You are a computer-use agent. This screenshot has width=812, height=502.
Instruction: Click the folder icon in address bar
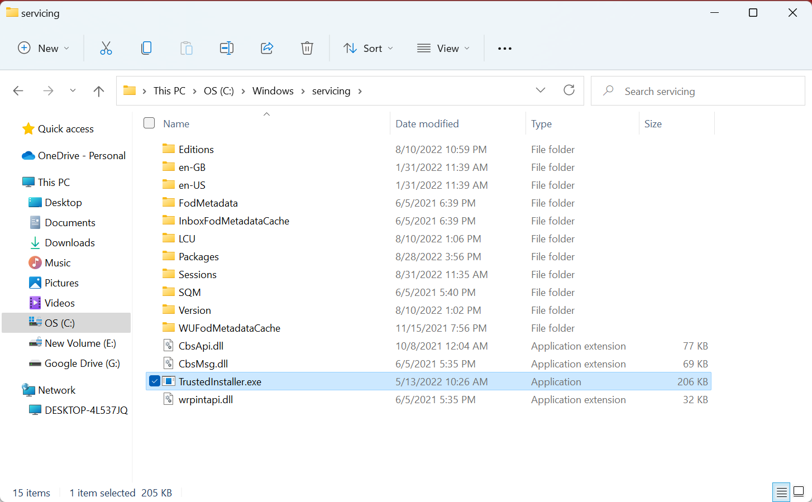coord(130,90)
